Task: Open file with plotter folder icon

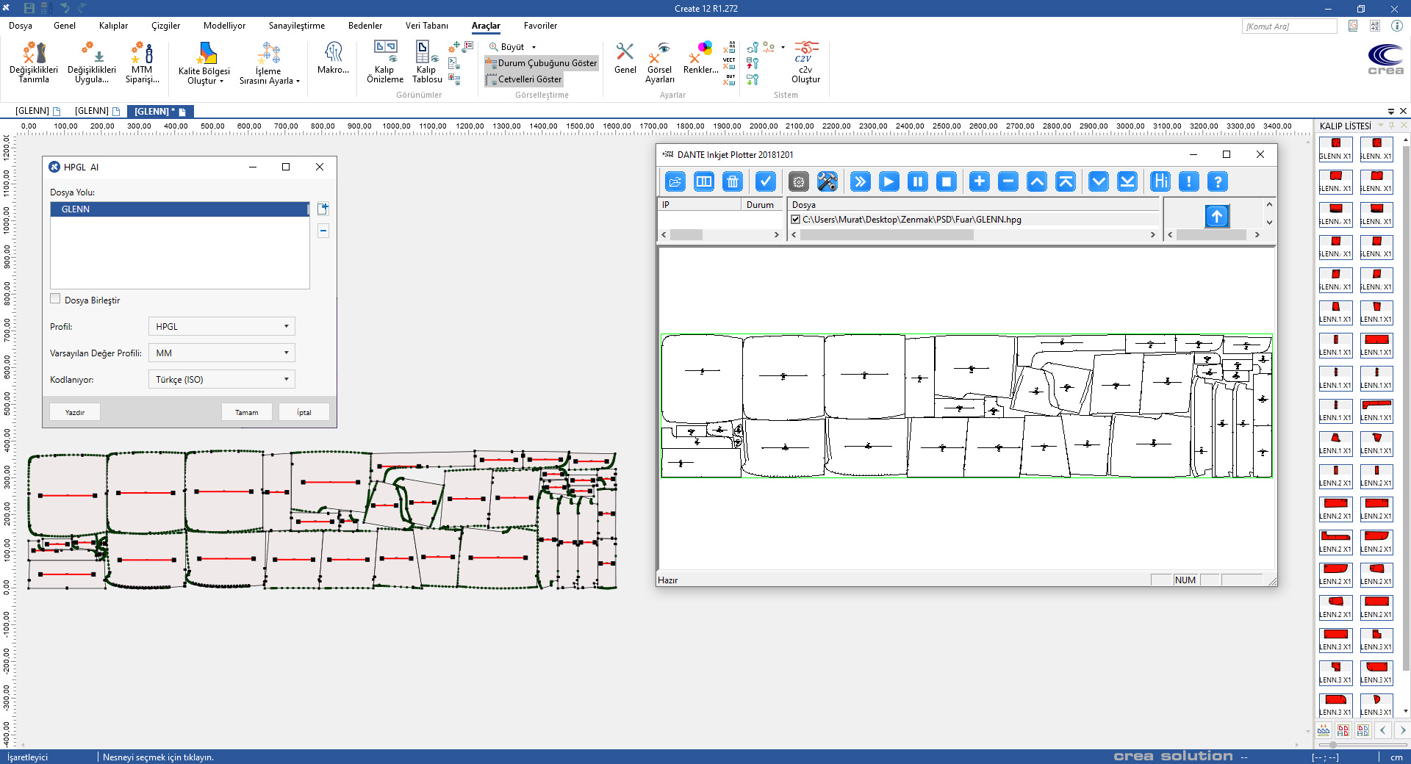Action: click(x=675, y=181)
